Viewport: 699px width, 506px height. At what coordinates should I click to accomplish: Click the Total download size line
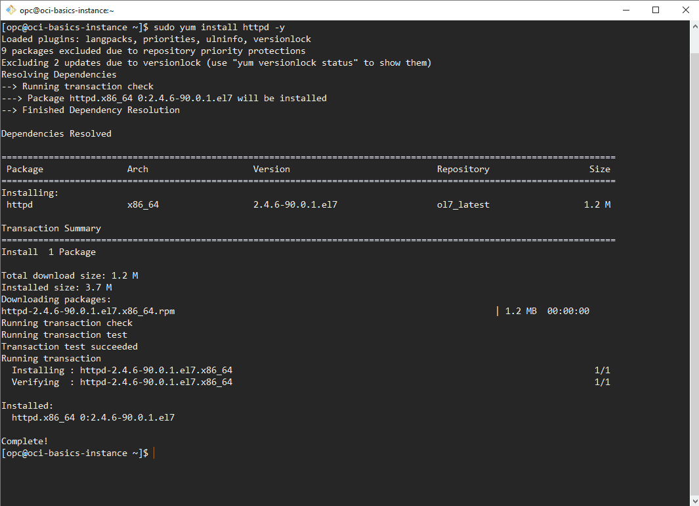[x=69, y=275]
